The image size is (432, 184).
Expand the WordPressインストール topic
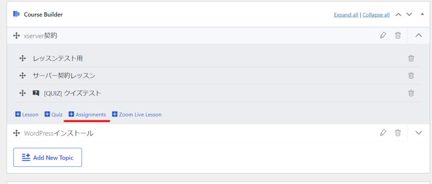pyautogui.click(x=418, y=133)
